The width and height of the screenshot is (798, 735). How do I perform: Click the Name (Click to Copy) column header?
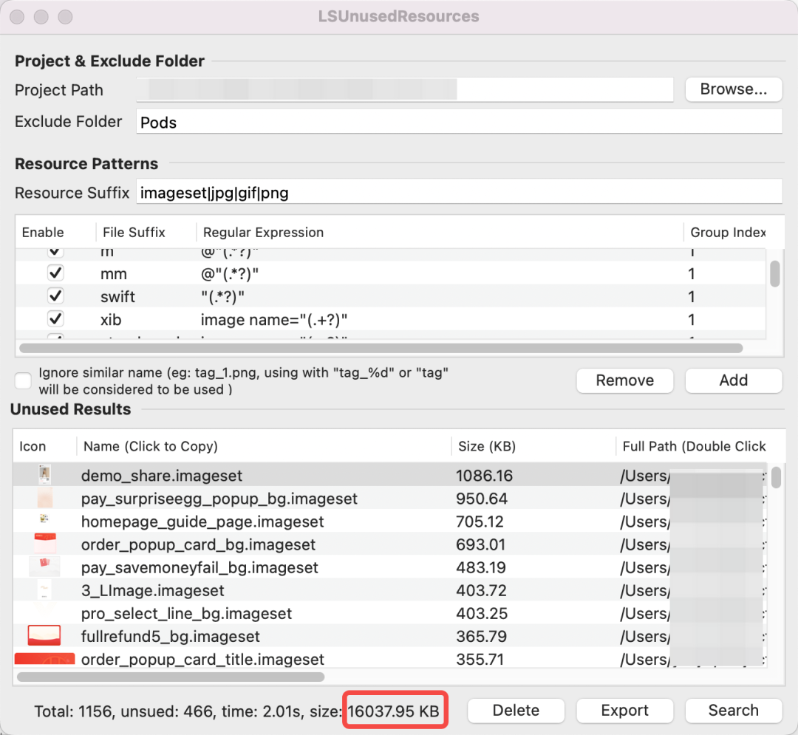(151, 446)
